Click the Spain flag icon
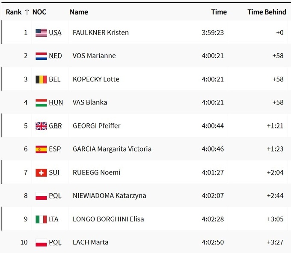This screenshot has height=253, width=291. [x=41, y=149]
